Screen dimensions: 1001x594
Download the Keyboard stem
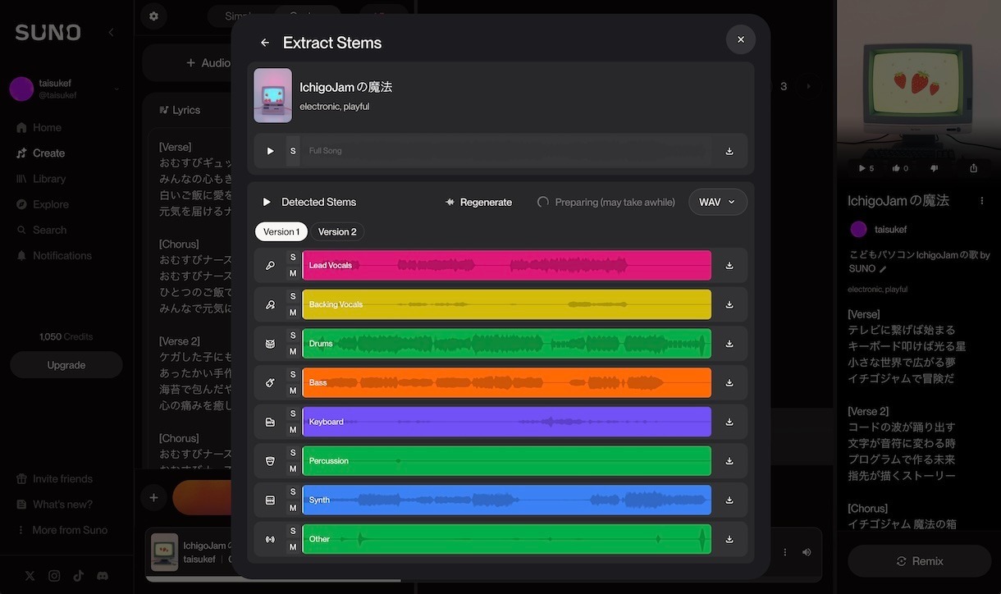pyautogui.click(x=729, y=422)
